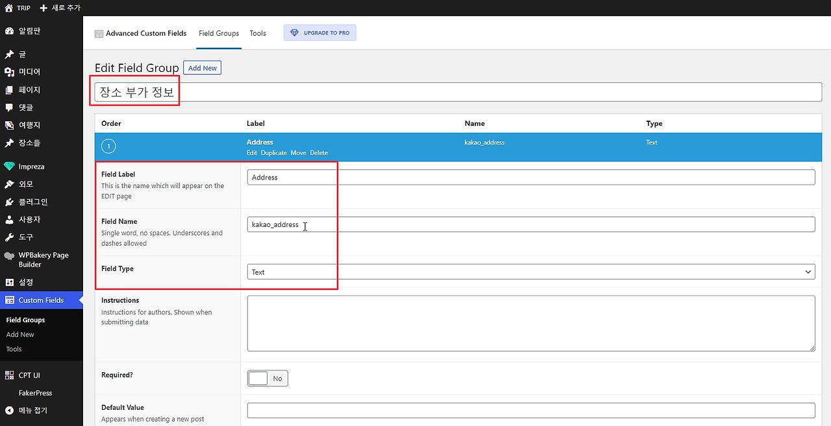831x426 pixels.
Task: Click kakao_address in the Name column
Action: (x=485, y=143)
